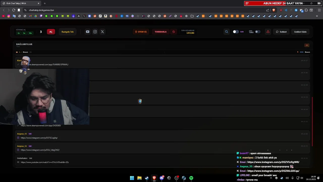Click the microphone icon in system tray
Screen dimensions: 323x182
292,178
